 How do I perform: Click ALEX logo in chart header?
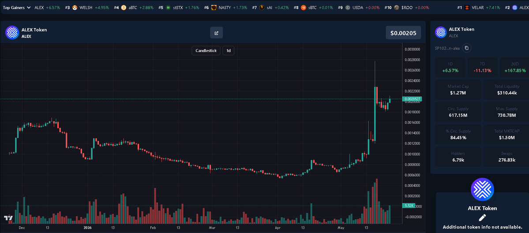[12, 33]
